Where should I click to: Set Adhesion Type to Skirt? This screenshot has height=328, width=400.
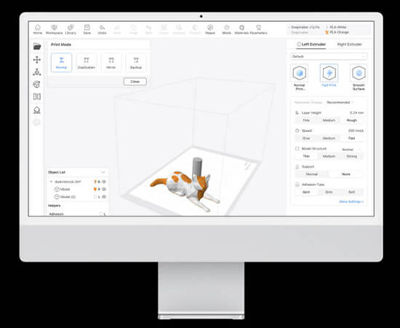pos(306,192)
